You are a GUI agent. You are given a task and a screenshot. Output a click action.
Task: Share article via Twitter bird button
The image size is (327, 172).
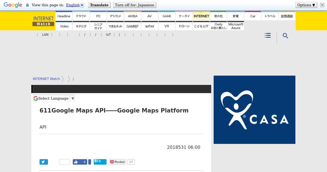point(44,162)
